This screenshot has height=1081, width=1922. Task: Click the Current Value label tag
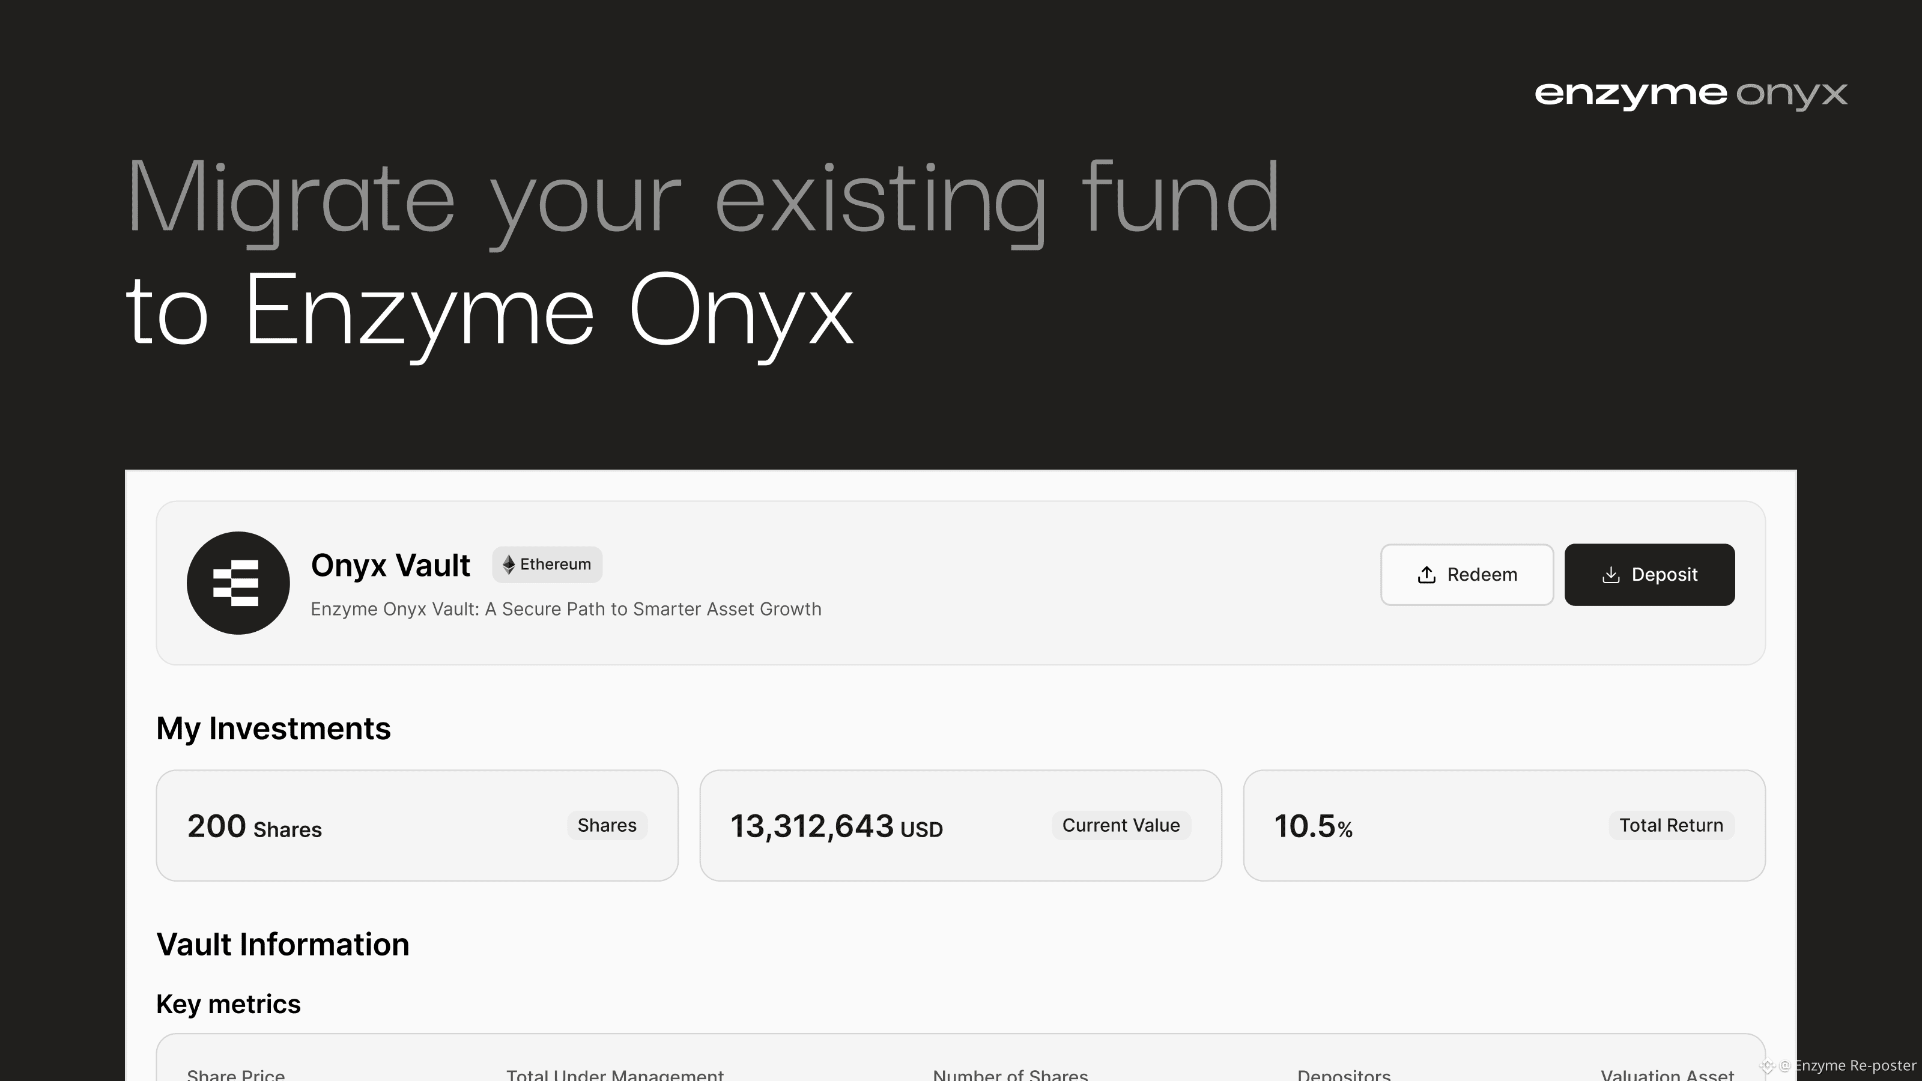click(x=1121, y=825)
